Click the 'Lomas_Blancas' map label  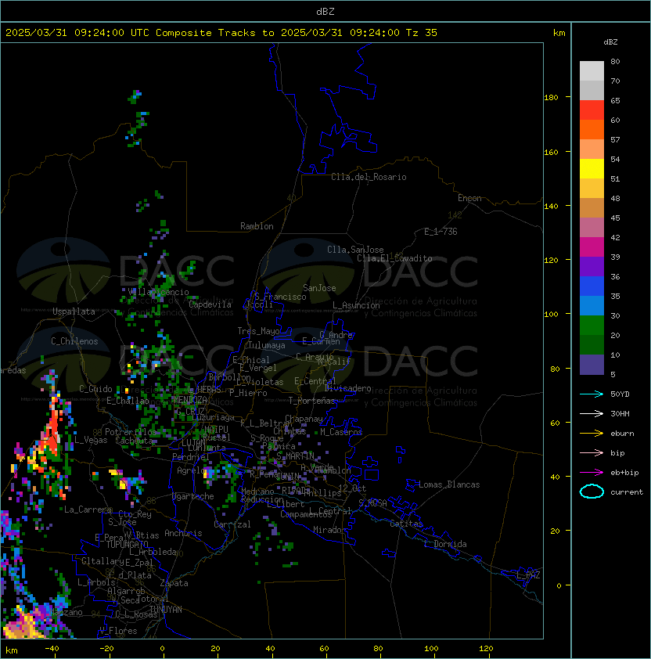click(x=449, y=484)
